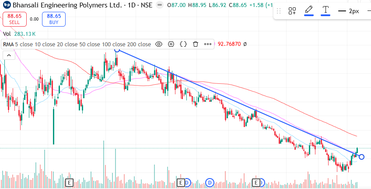Click the 0.00 spread value
Screen dimensions: 371x189
[x=34, y=19]
